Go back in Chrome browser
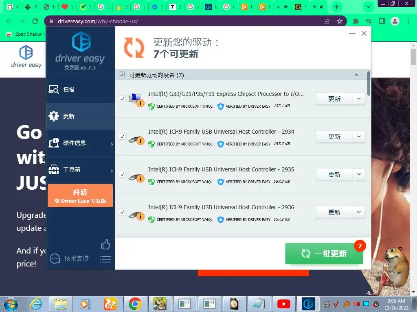Viewport: 417px width, 312px height. point(9,21)
